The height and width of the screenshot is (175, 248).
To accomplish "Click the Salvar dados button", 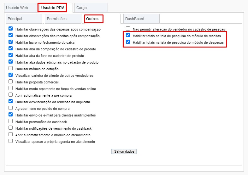I will point(124,151).
